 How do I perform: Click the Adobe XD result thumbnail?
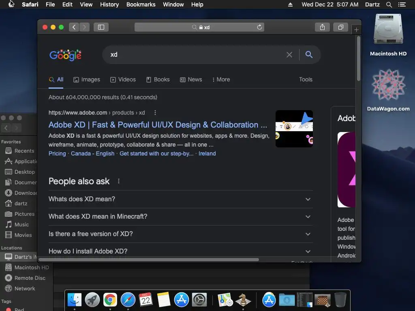[x=294, y=129]
